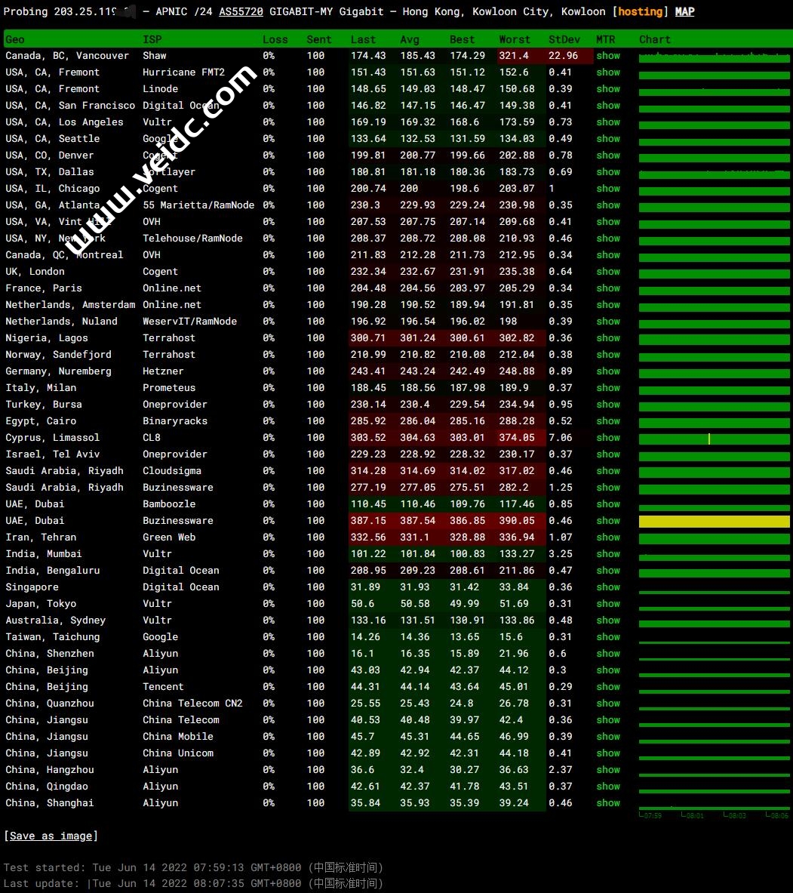The height and width of the screenshot is (893, 793).
Task: Click the Netherlands, Nuland geo cell
Action: pyautogui.click(x=61, y=322)
